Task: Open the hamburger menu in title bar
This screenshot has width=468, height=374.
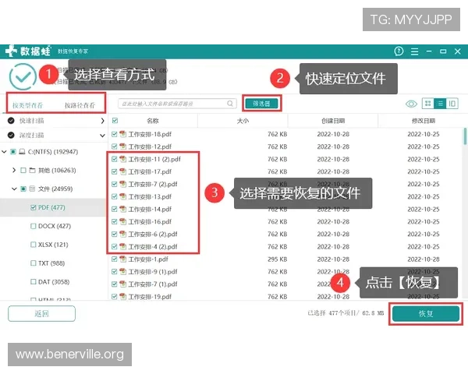Action: (x=414, y=51)
